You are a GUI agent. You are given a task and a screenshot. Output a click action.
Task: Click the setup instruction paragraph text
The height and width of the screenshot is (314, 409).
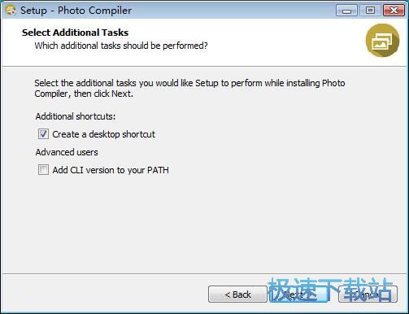pos(189,88)
